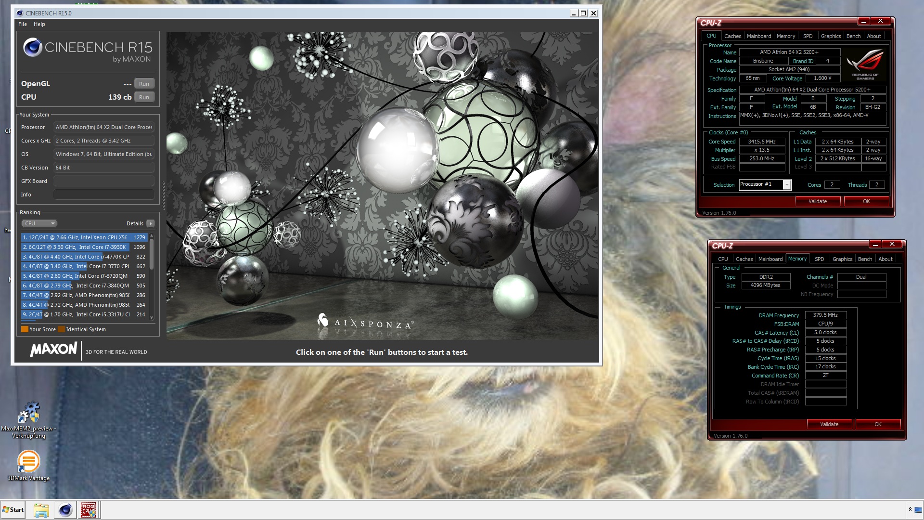Click the Cinebench R15 logo icon

click(33, 47)
